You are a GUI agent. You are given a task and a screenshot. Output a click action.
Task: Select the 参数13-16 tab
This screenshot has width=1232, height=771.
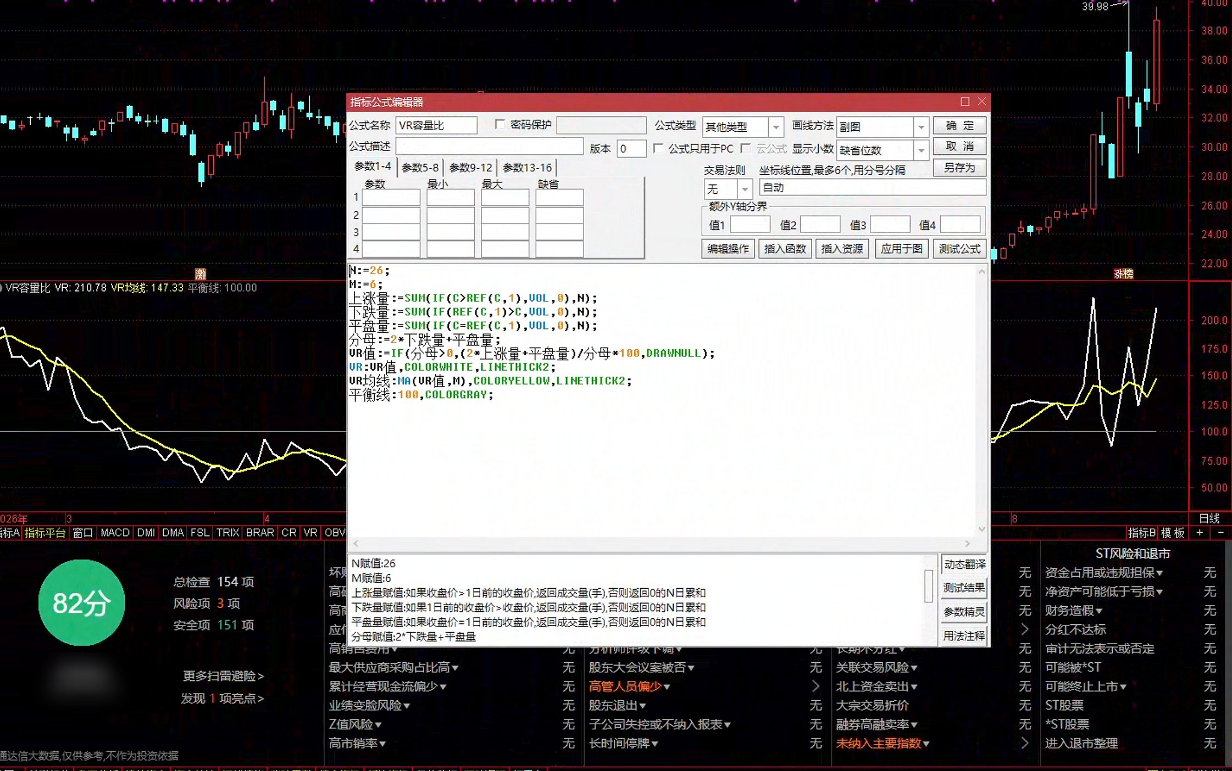[x=527, y=167]
